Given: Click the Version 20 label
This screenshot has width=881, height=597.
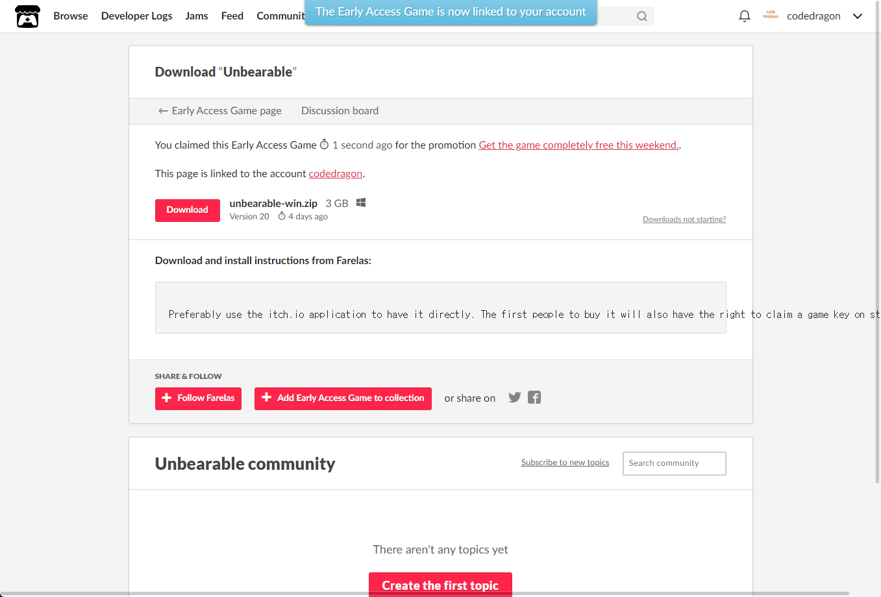Looking at the screenshot, I should pyautogui.click(x=249, y=217).
